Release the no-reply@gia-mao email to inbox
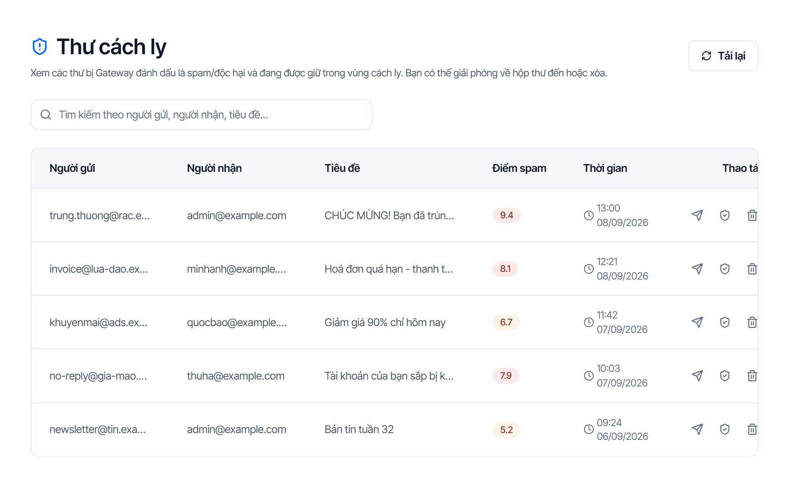Viewport: 789px width, 493px height. 697,376
